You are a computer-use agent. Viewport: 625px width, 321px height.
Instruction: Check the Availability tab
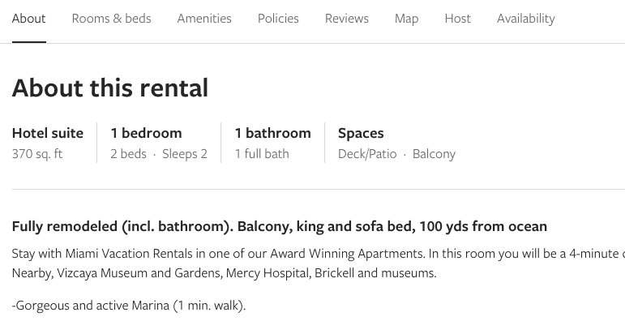(x=526, y=19)
